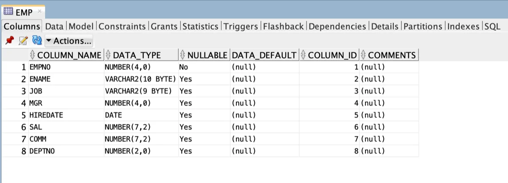Click the NULLABLE header sort icon
508x183 pixels.
[x=183, y=55]
